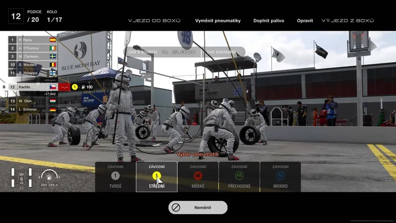
Task: Click the POZICE / 20 indicator
Action: coord(34,16)
